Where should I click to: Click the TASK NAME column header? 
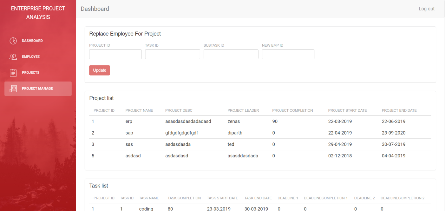pyautogui.click(x=149, y=198)
